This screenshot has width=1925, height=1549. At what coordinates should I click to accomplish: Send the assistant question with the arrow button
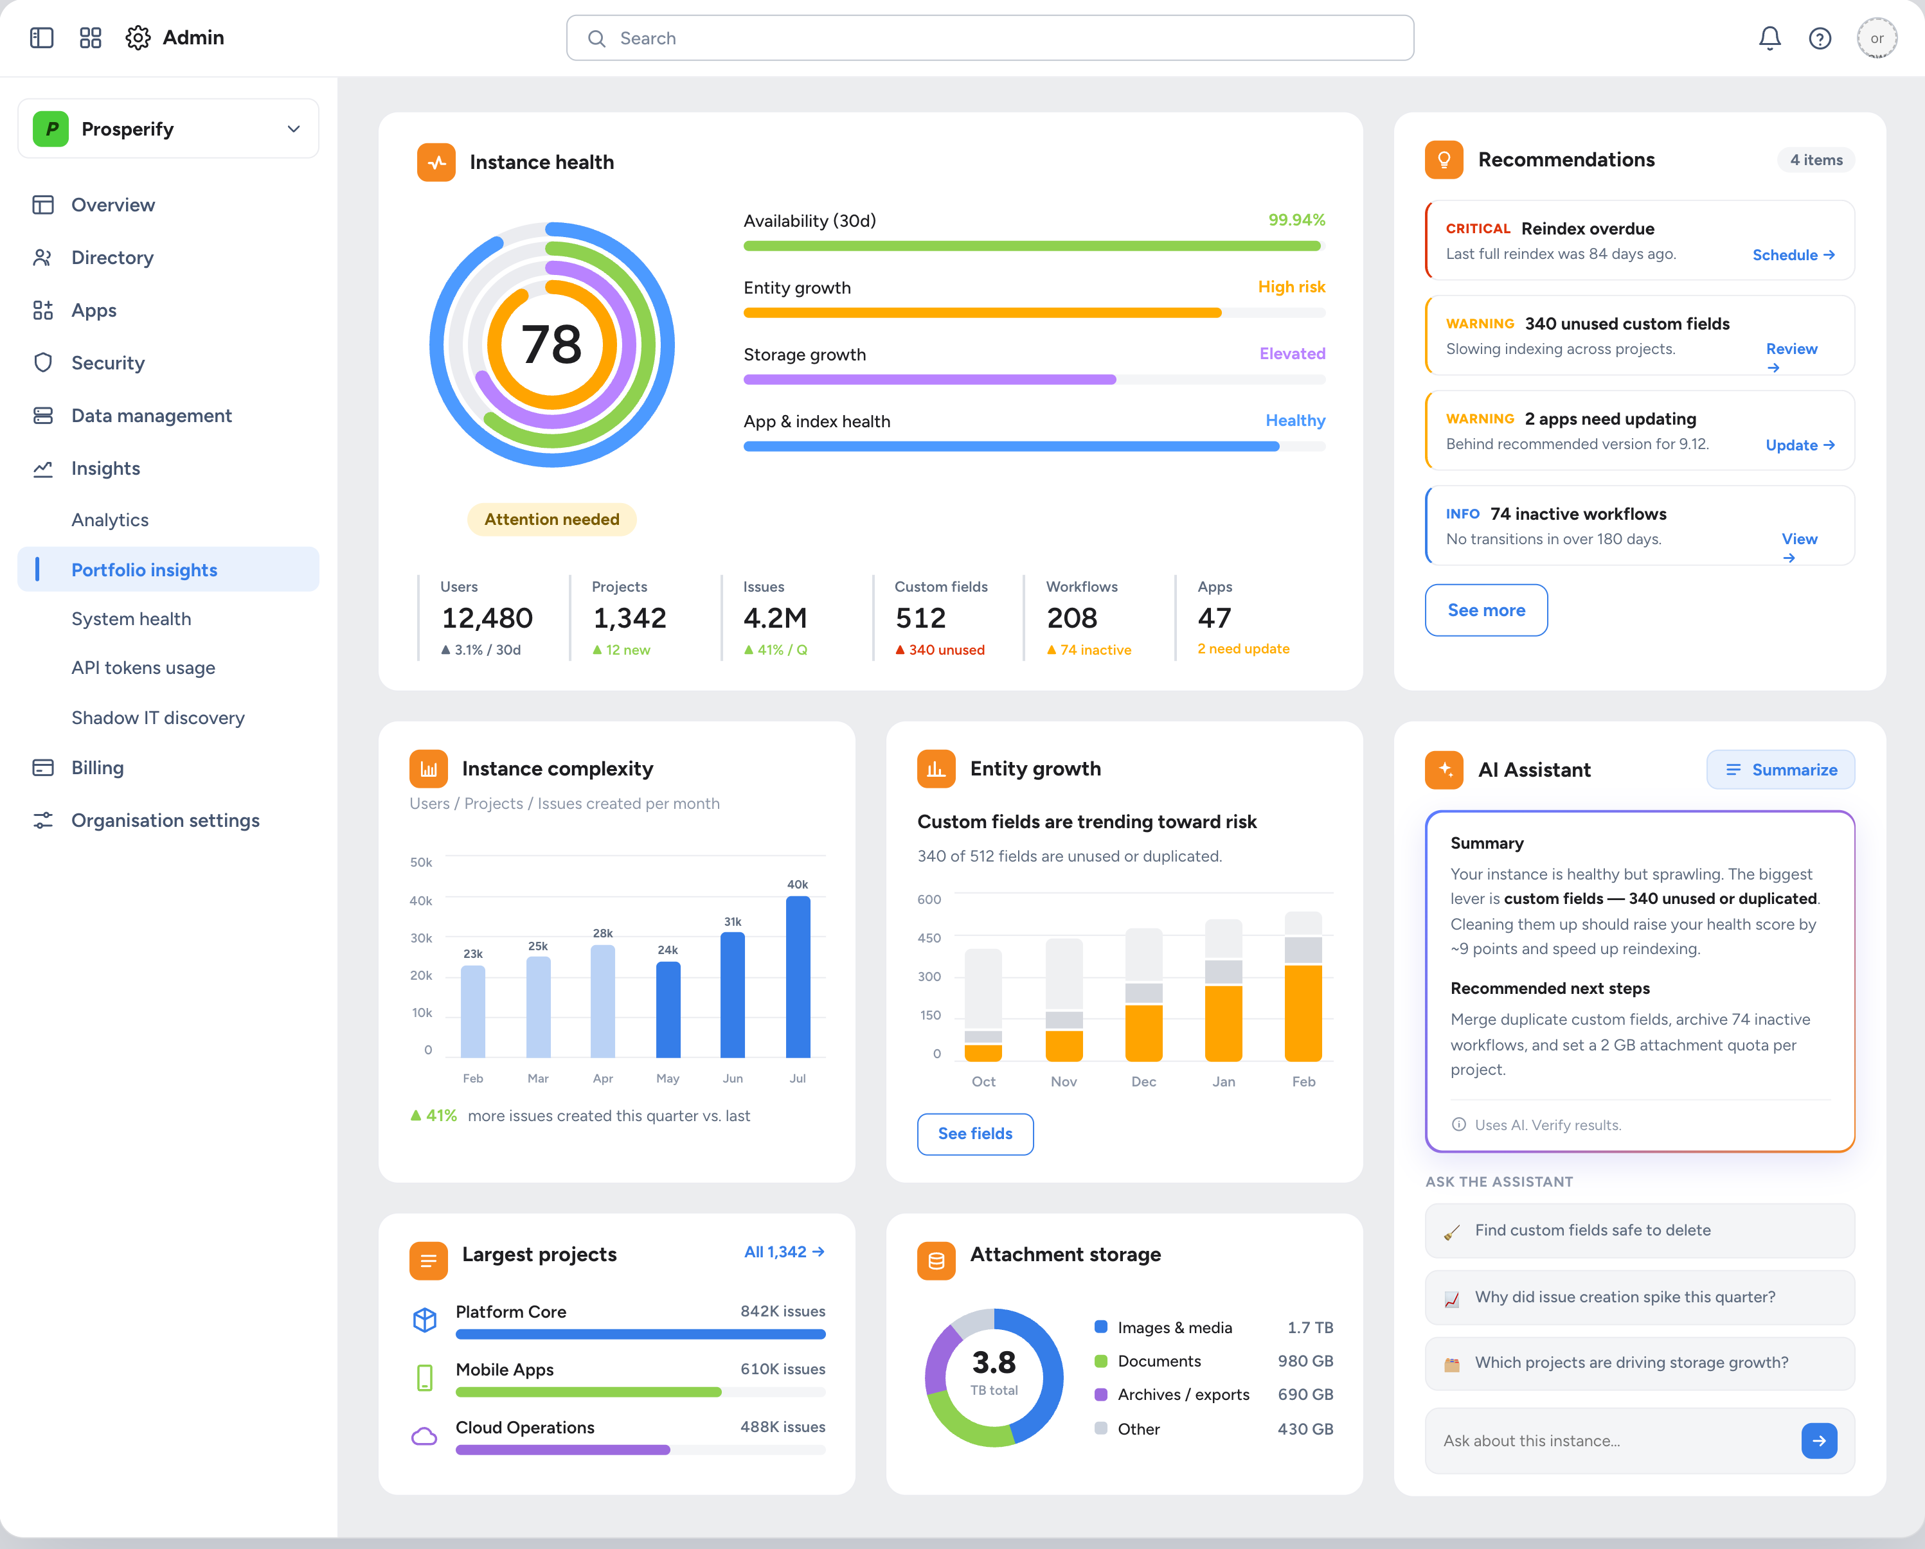point(1819,1440)
